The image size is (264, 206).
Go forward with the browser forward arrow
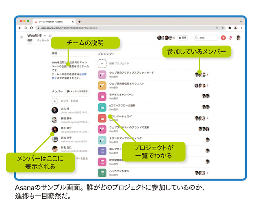click(26, 28)
